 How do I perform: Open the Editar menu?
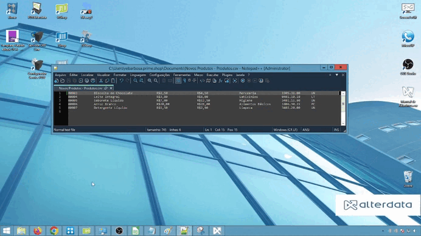tap(74, 75)
